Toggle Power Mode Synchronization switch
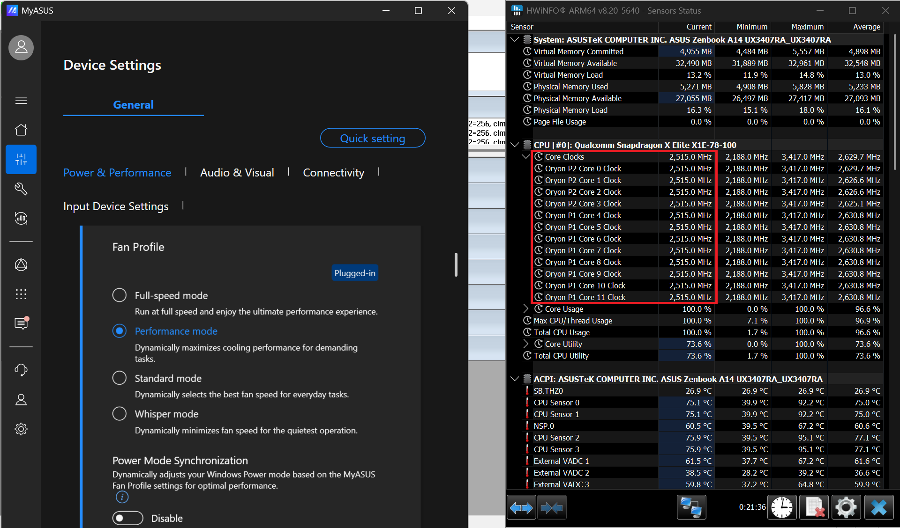 click(127, 518)
